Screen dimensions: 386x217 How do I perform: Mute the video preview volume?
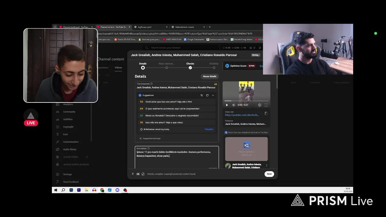coord(233,105)
